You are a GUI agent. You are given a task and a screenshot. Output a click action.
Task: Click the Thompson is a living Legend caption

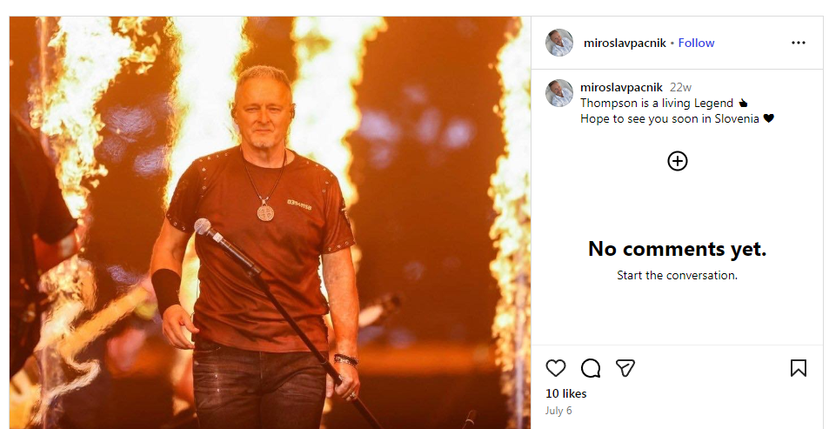coord(657,104)
